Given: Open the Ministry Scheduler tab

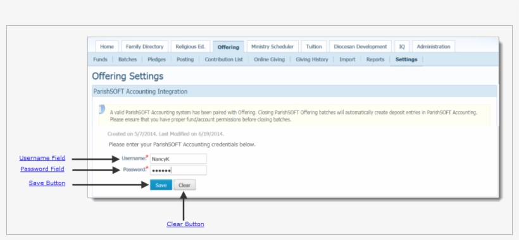Looking at the screenshot, I should [272, 47].
